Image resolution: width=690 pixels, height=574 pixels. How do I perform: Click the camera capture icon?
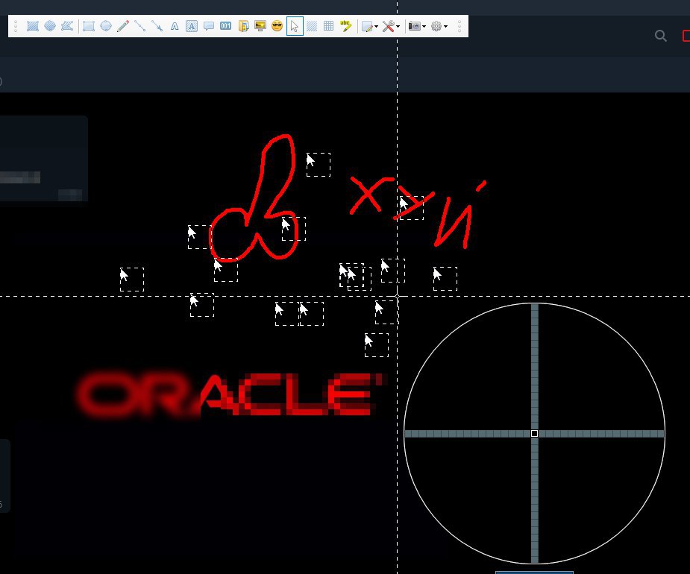415,26
